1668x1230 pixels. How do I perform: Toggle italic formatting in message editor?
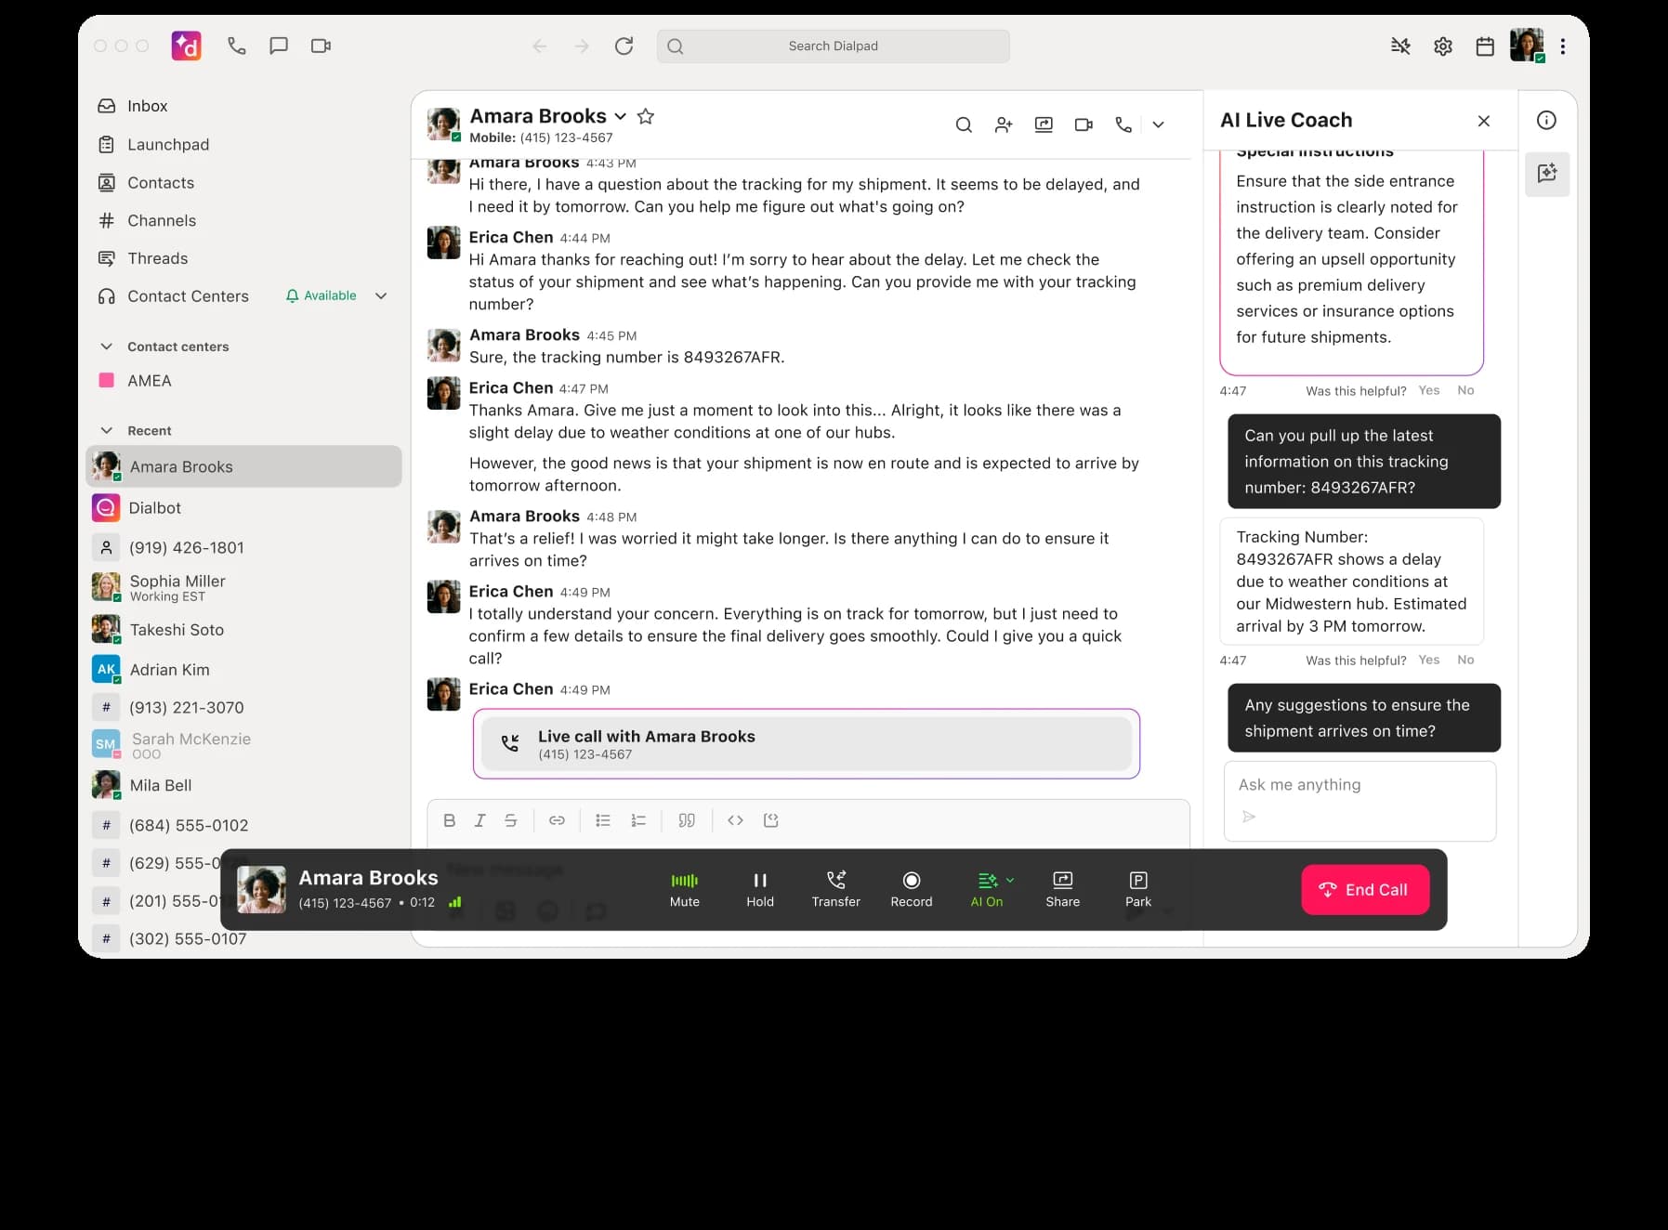point(479,820)
